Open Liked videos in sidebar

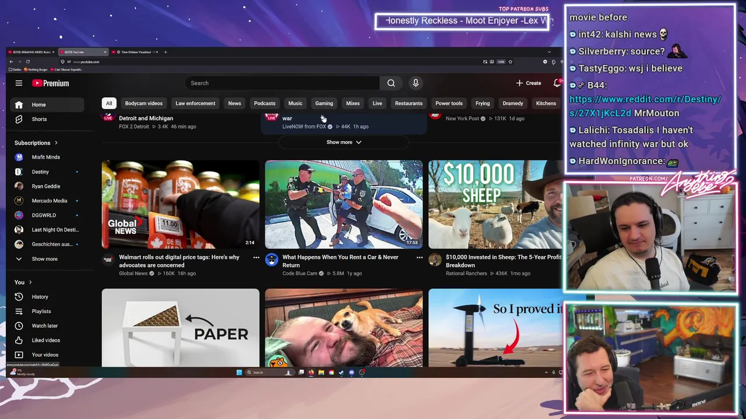48,340
